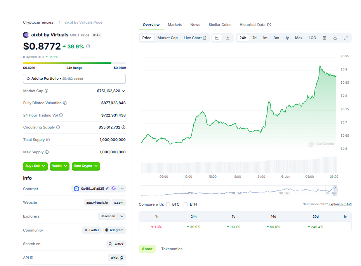Image resolution: width=361 pixels, height=266 pixels.
Task: Open the X Twitter community link
Action: (x=92, y=230)
